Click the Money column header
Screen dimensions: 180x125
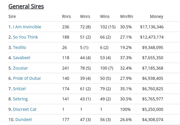[x=157, y=16]
